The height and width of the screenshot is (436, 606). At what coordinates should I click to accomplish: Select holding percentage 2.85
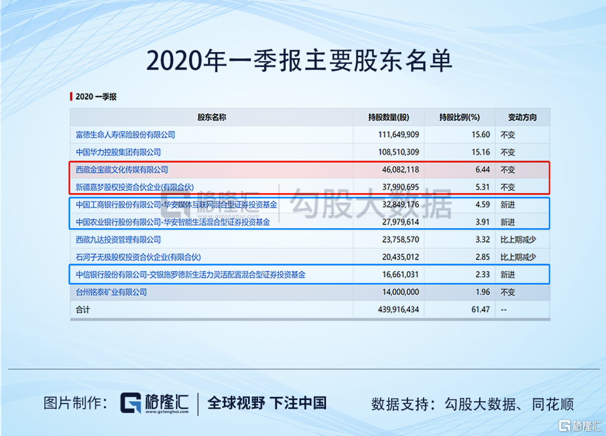click(x=483, y=257)
